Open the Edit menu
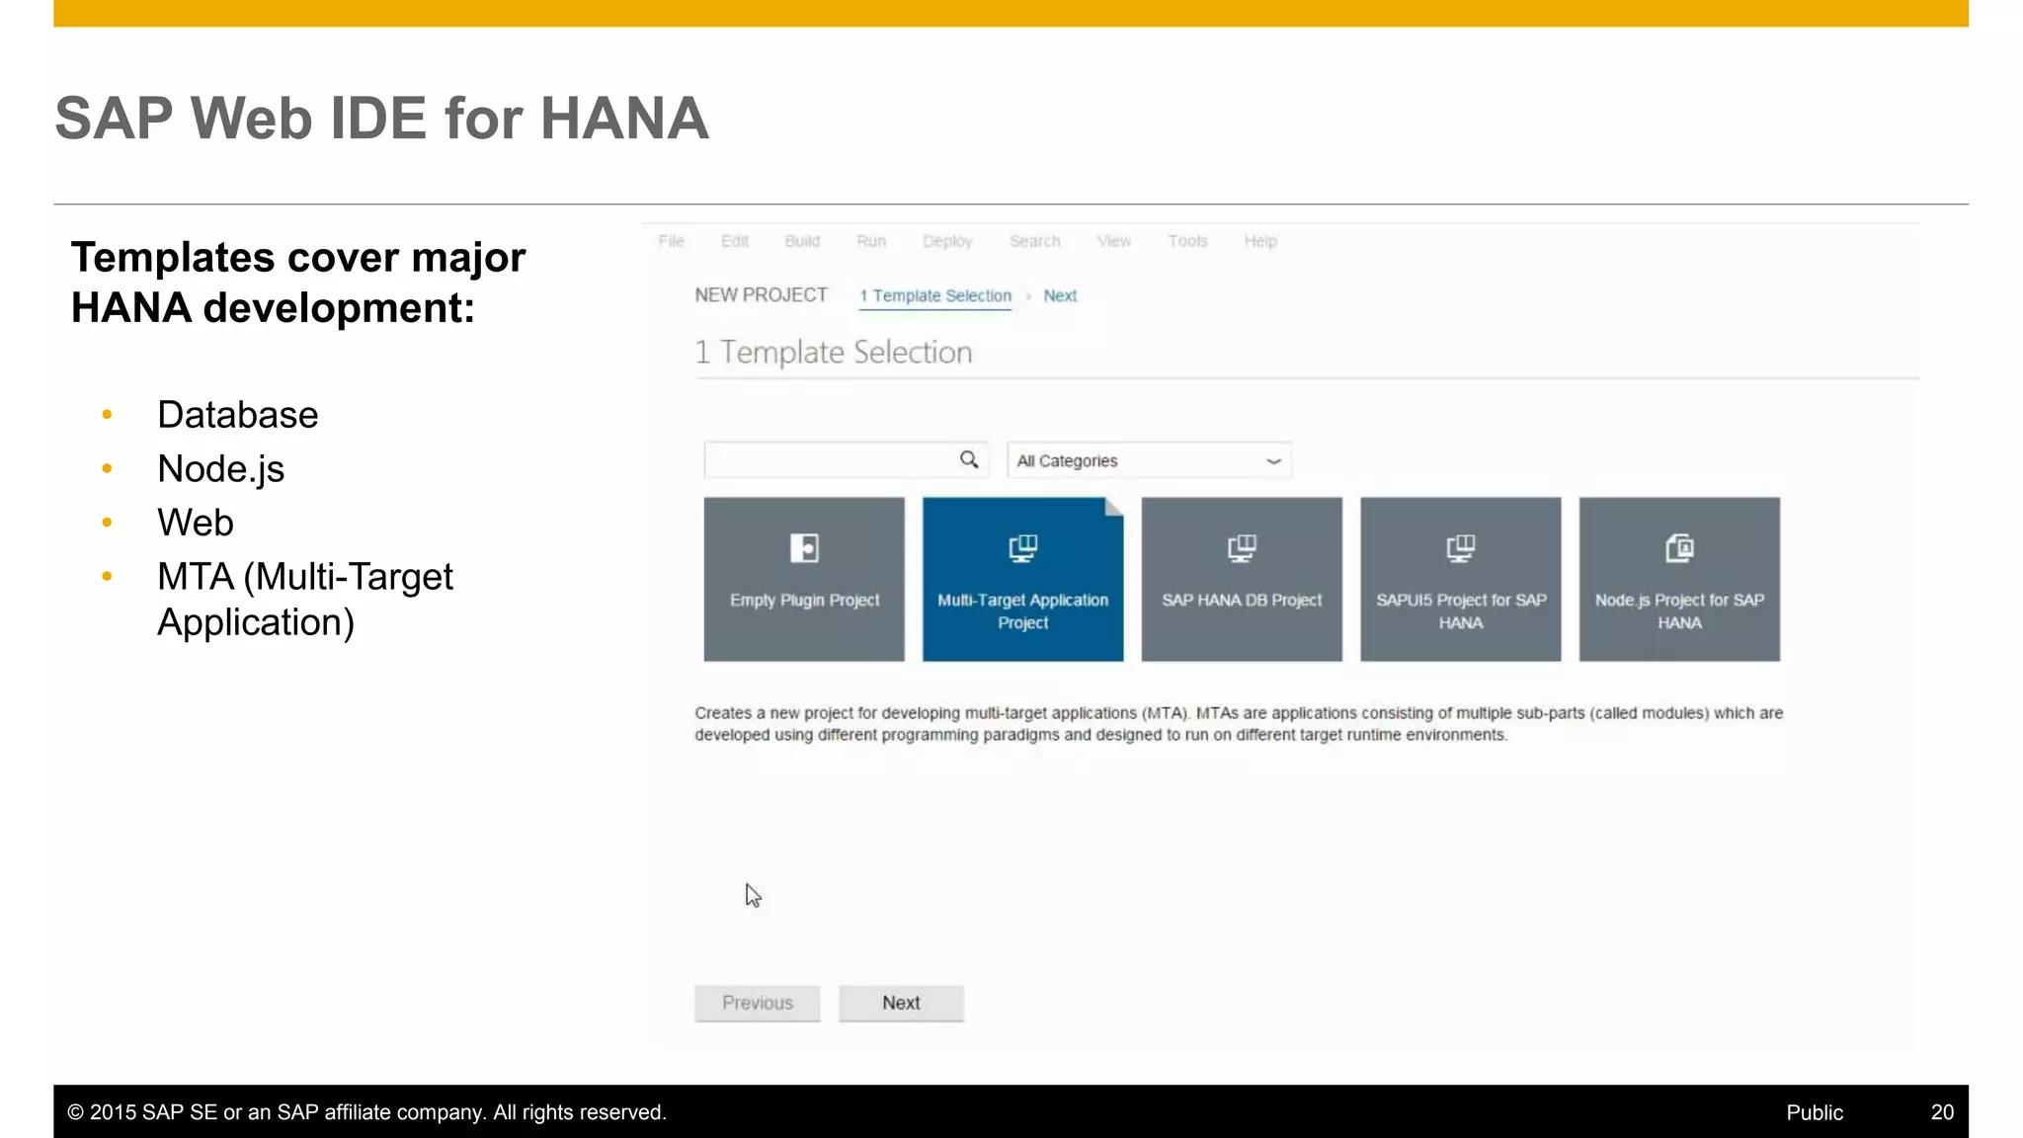Screen dimensions: 2023x1138 735,241
